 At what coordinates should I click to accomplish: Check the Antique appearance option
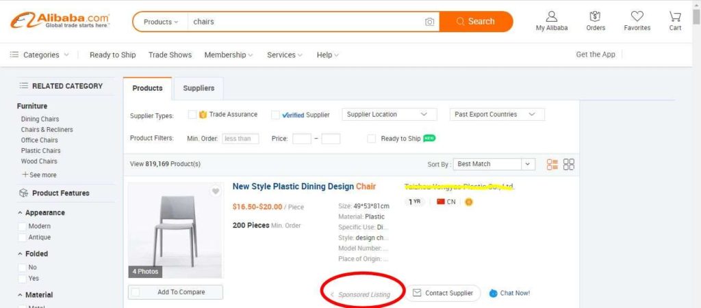[22, 238]
